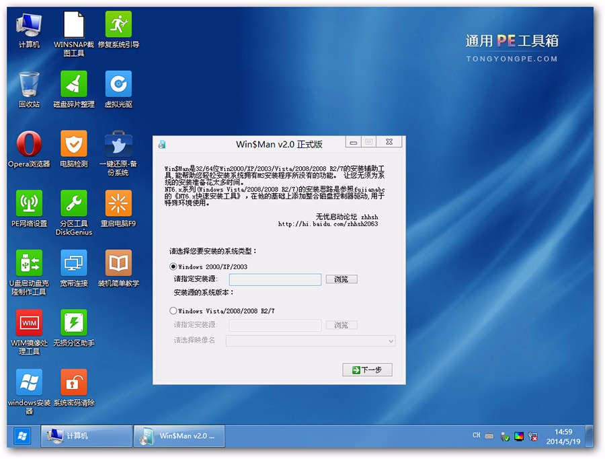This screenshot has height=459, width=605.
Task: Click the 下一步 button
Action: click(x=367, y=370)
